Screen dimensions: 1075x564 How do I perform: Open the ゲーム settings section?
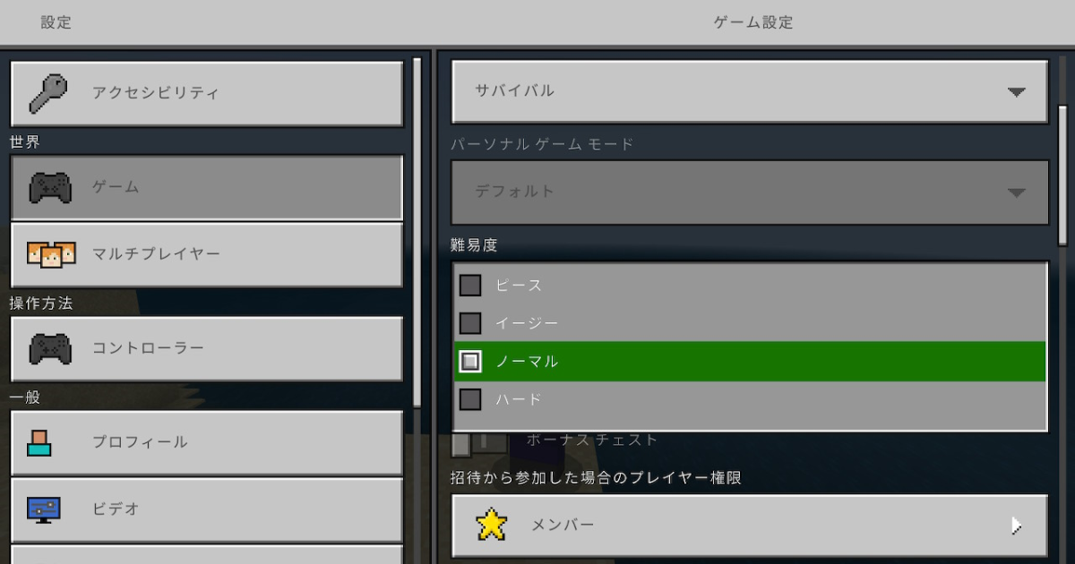point(206,188)
